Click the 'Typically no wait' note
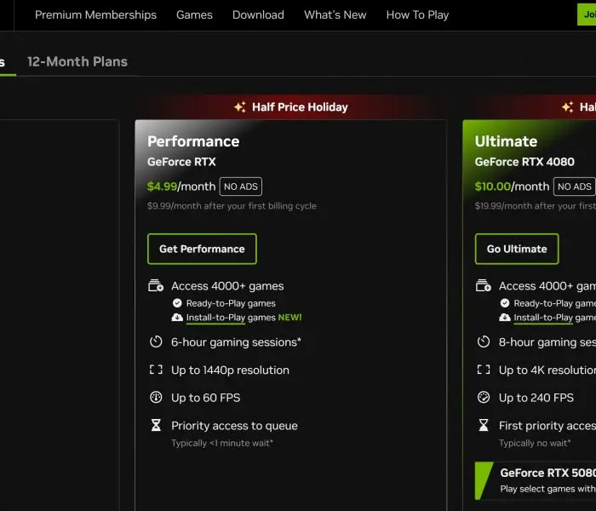 [535, 443]
